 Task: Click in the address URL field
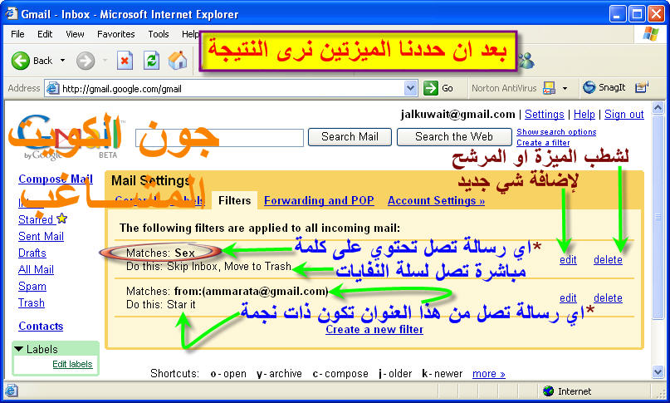[x=231, y=89]
